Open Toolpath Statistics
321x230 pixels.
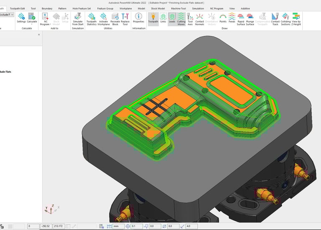92,19
